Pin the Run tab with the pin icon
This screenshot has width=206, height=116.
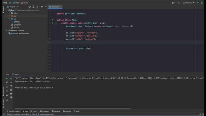pyautogui.click(x=7, y=100)
